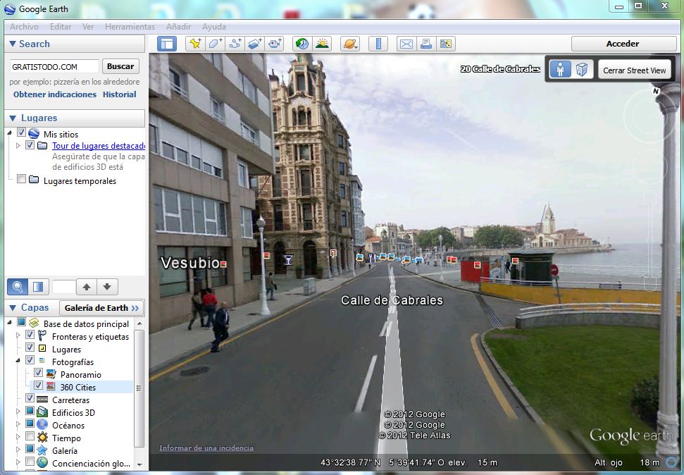This screenshot has height=475, width=684.
Task: Click the empty field beside arrow buttons
Action: pos(64,287)
